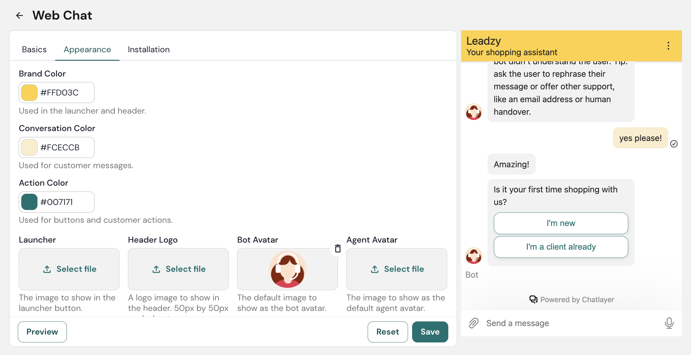Click the paperclip attachment icon
691x355 pixels.
[474, 323]
